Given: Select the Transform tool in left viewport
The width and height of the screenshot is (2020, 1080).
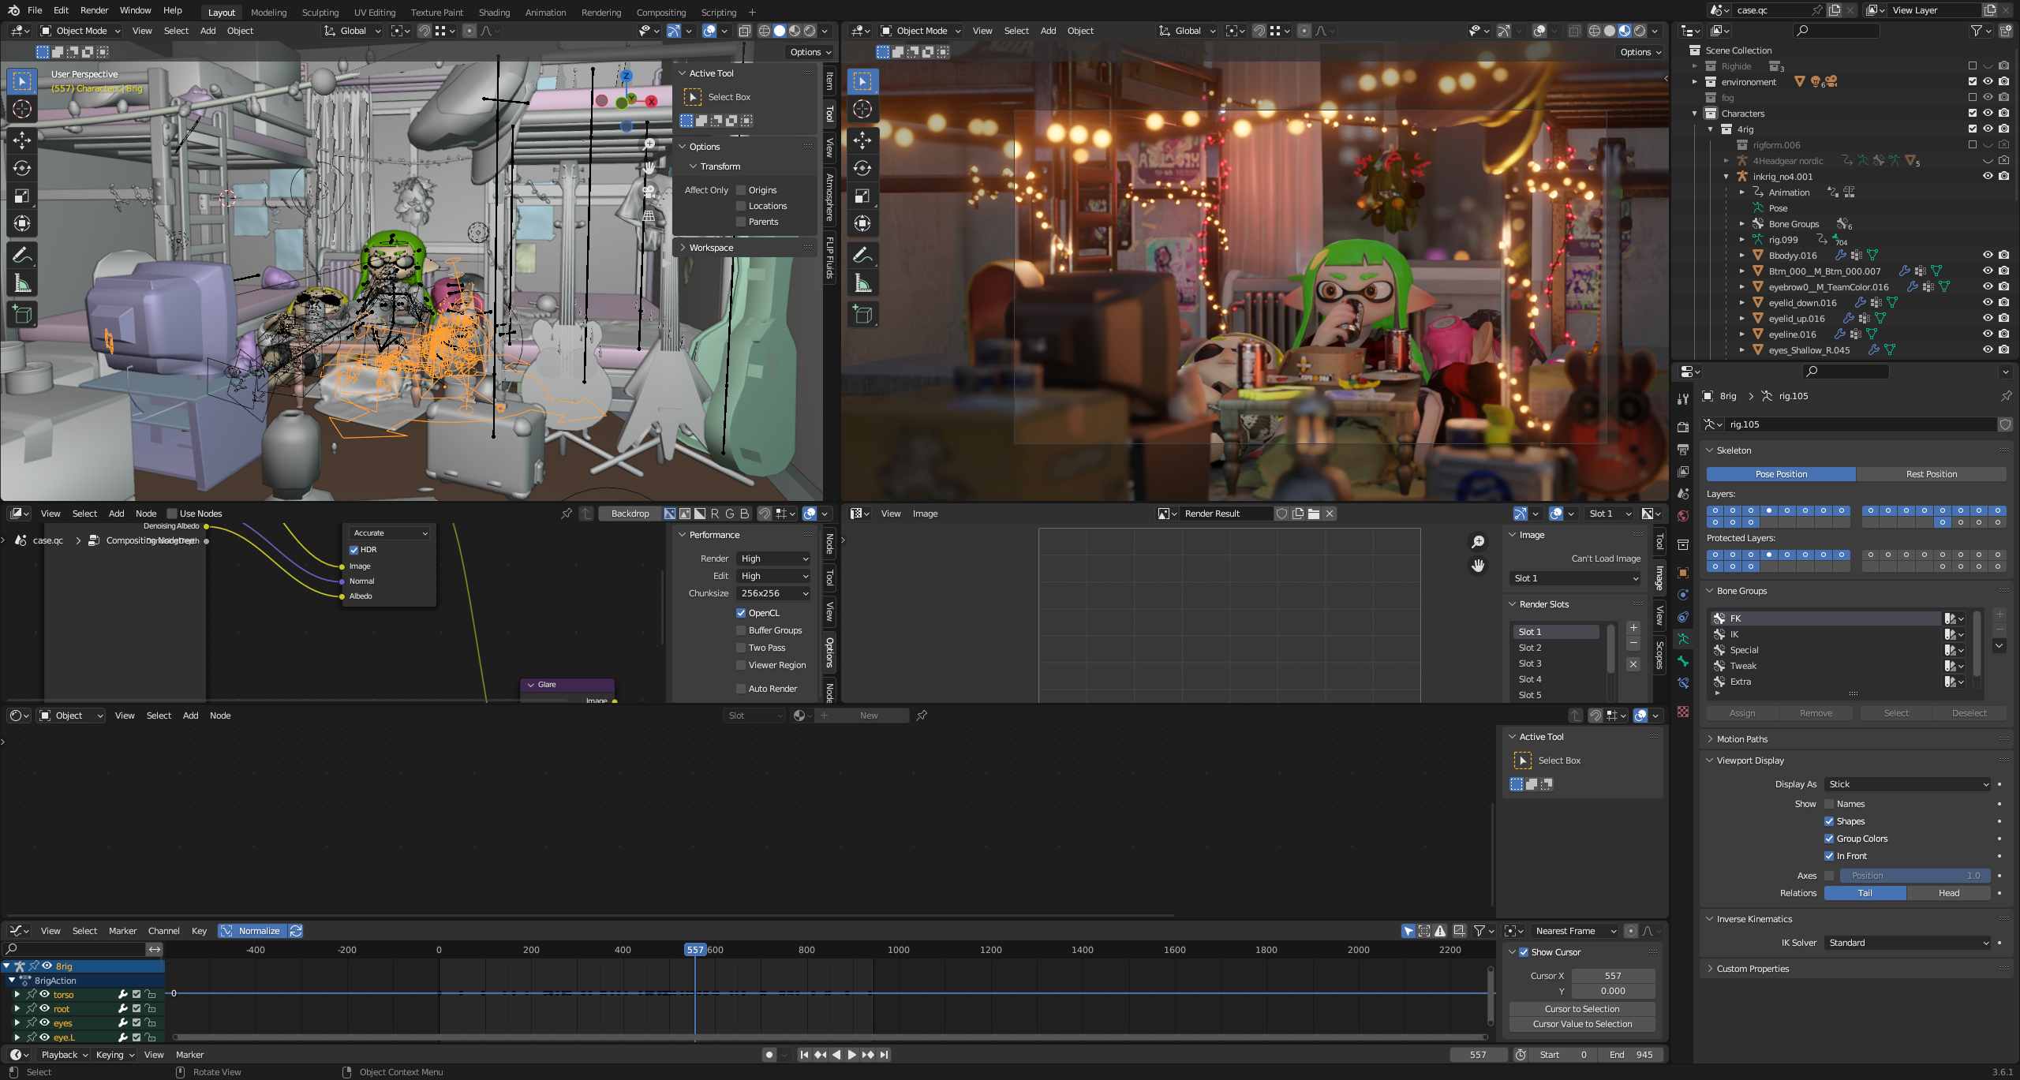Looking at the screenshot, I should (x=22, y=223).
